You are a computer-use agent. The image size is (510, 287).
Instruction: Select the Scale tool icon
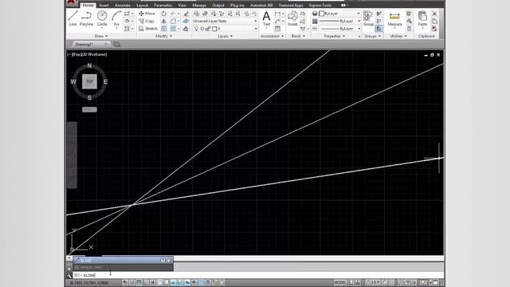pyautogui.click(x=163, y=29)
